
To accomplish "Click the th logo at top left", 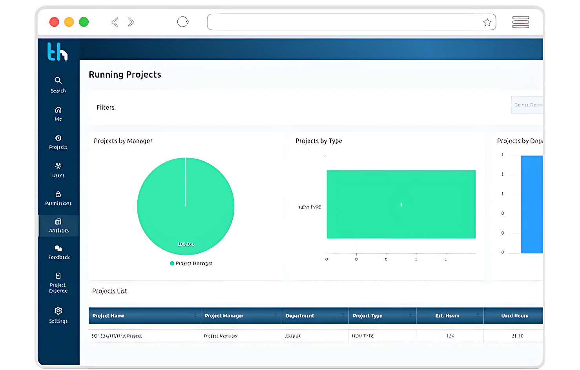I will pyautogui.click(x=57, y=51).
